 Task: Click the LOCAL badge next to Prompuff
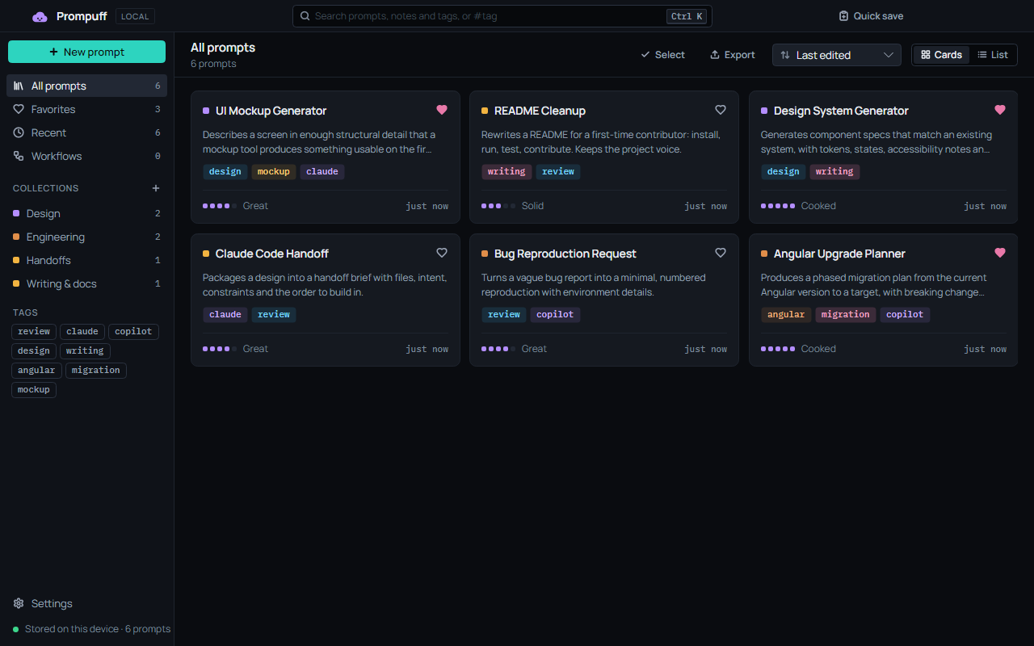click(135, 16)
